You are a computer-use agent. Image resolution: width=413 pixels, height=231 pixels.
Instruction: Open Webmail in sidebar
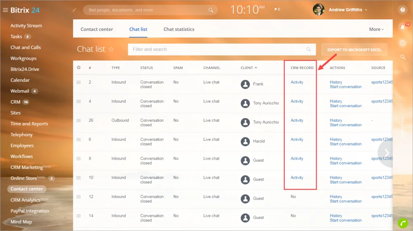[x=20, y=91]
